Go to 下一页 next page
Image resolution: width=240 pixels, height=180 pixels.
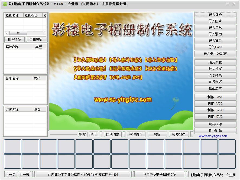pos(24,174)
